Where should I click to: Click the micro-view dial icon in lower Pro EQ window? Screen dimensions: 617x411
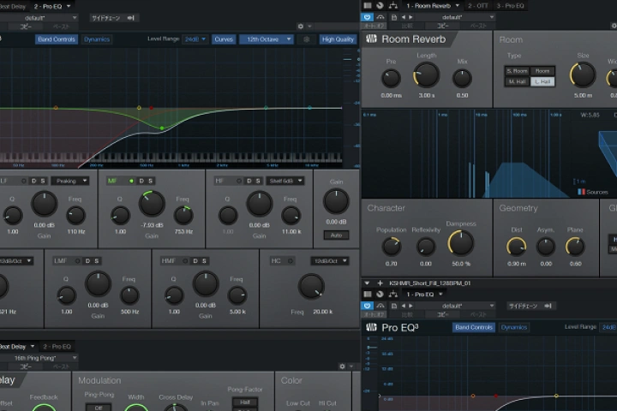point(380,295)
